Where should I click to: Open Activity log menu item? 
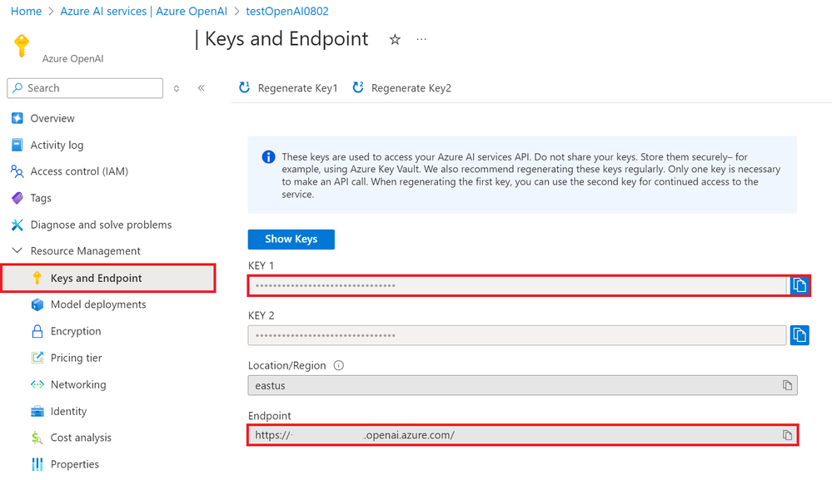(57, 145)
